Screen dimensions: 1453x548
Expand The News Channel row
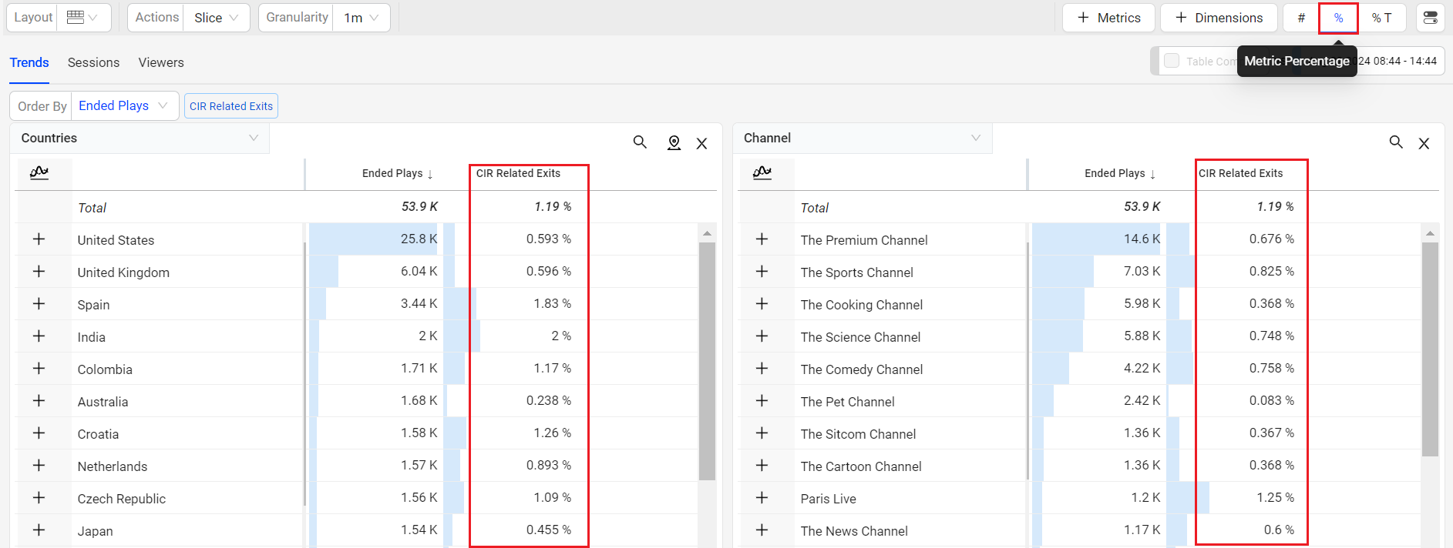click(762, 530)
